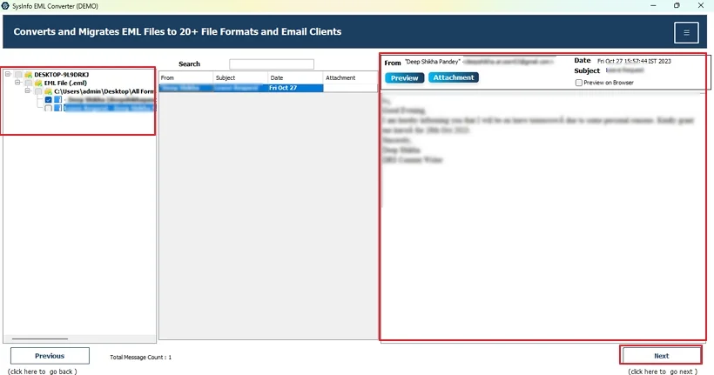Select the highlighted email item in tree
The height and width of the screenshot is (375, 714).
click(x=110, y=108)
